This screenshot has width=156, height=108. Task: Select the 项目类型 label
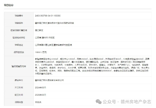[19, 102]
